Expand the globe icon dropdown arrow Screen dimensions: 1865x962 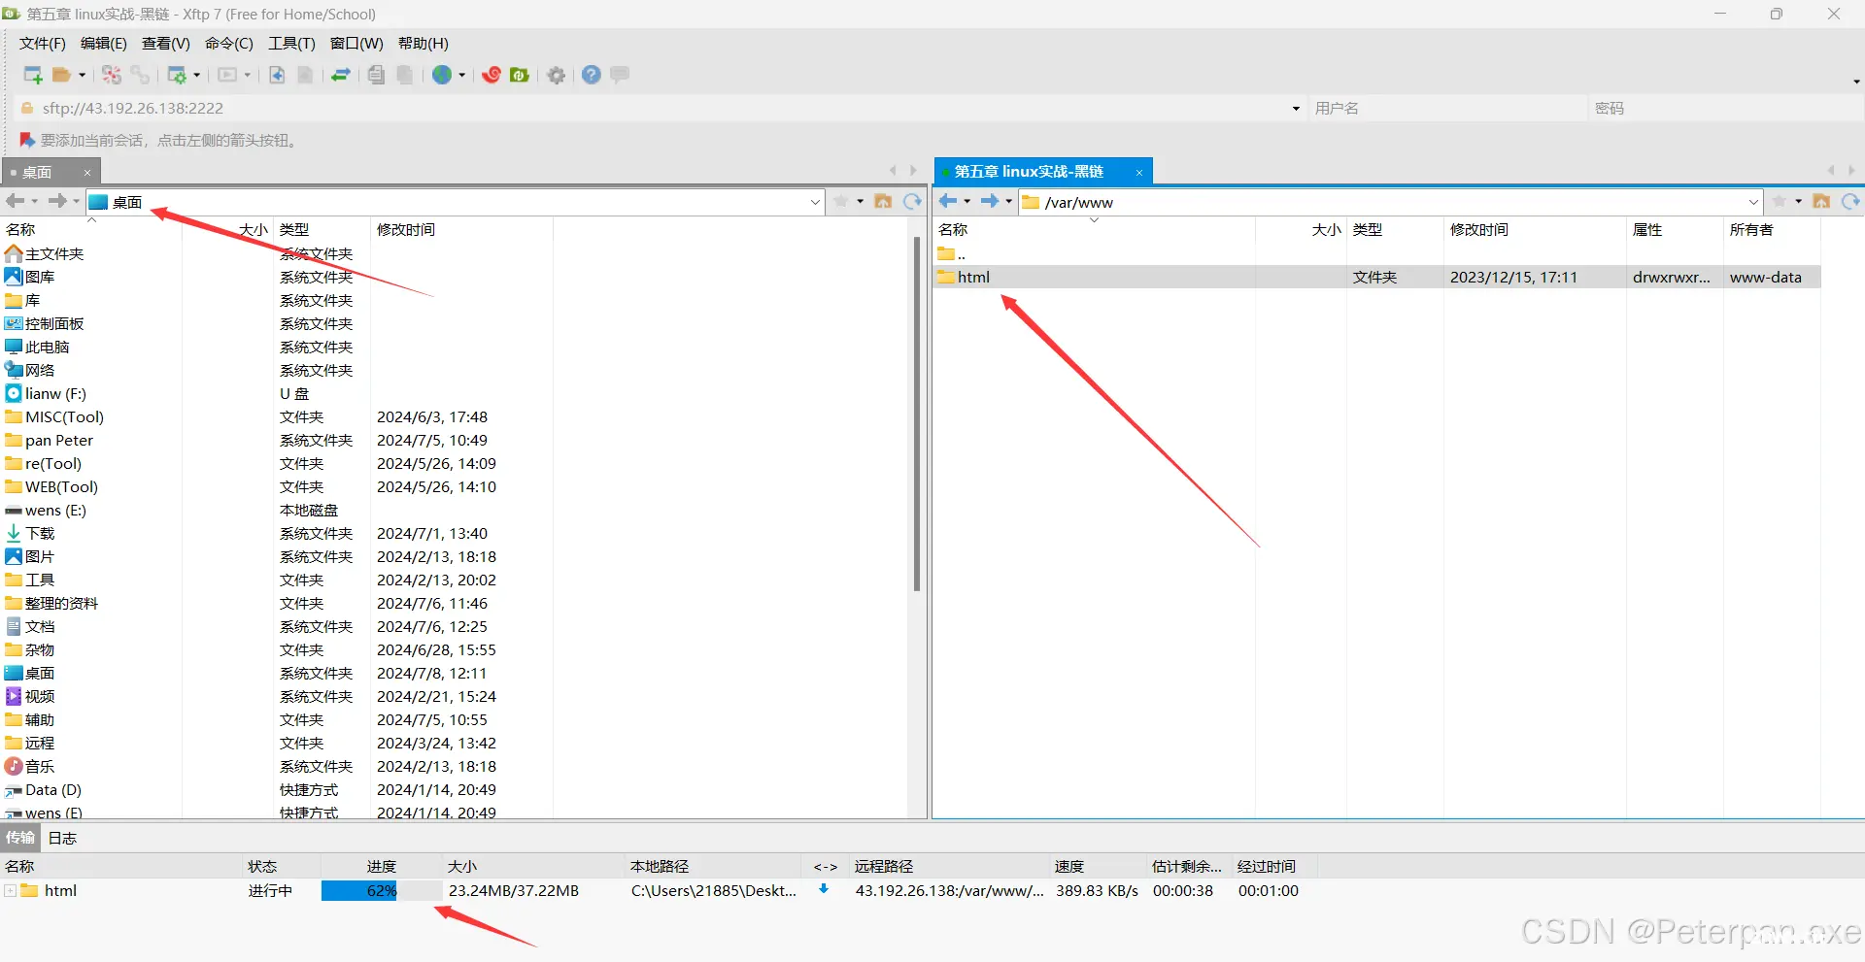point(461,75)
